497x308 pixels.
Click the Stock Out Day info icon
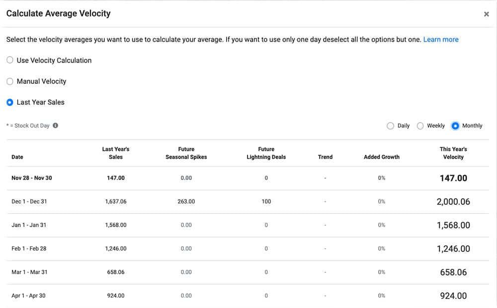click(x=55, y=125)
